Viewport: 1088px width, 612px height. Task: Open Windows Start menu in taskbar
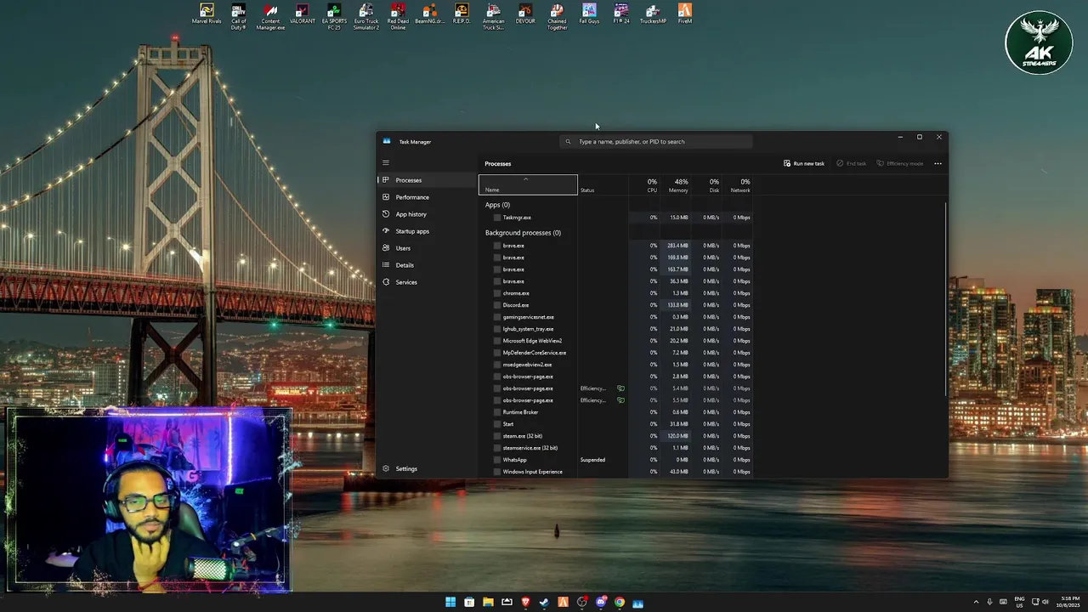(450, 603)
